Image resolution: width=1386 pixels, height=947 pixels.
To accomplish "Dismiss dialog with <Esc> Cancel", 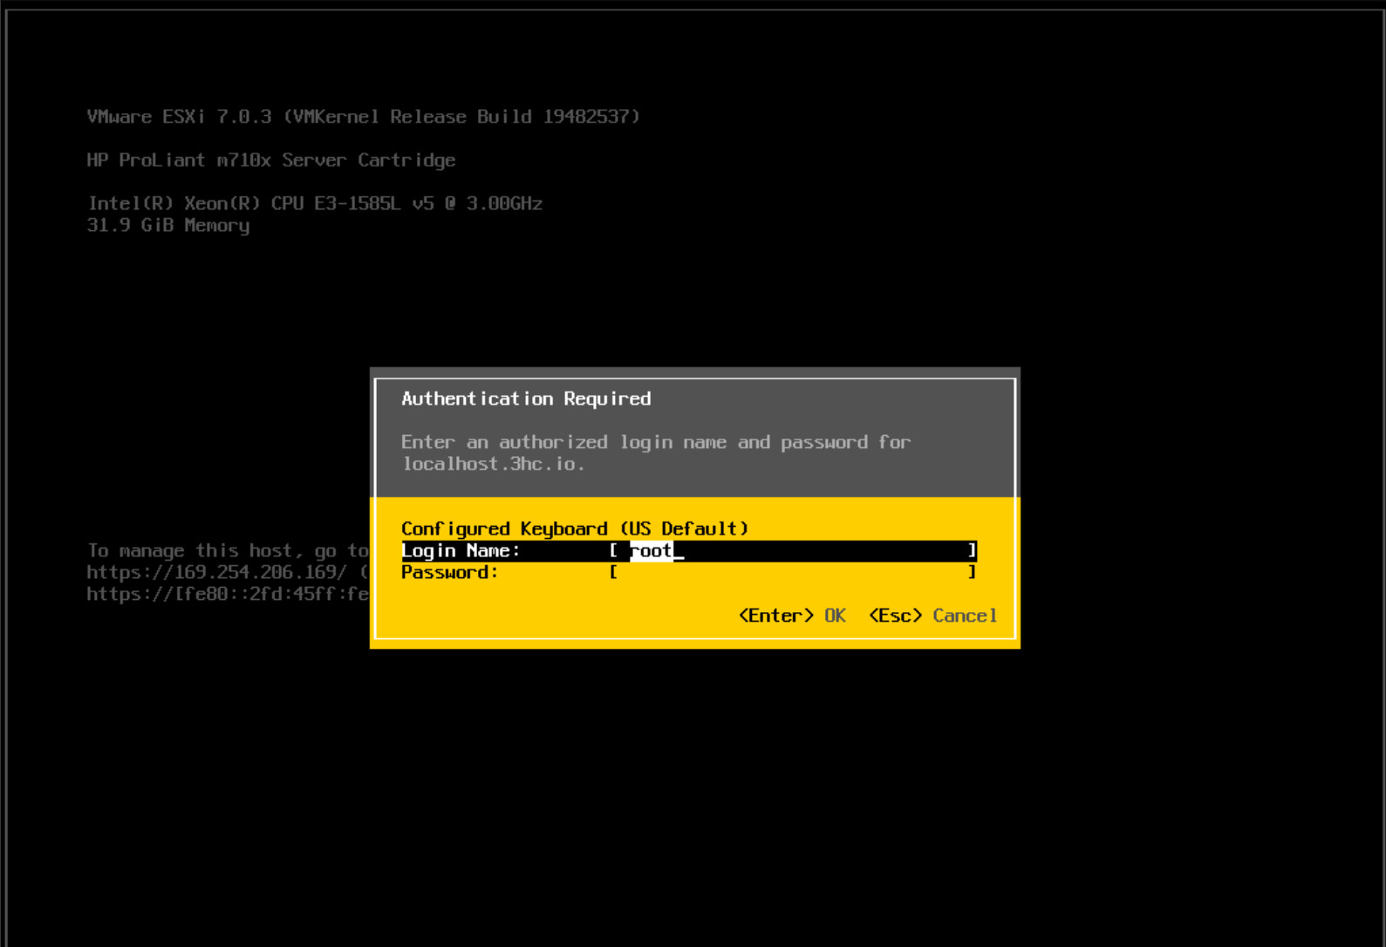I will (933, 616).
